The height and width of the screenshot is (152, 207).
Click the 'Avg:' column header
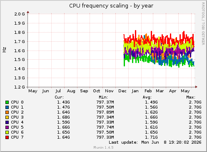point(147,97)
